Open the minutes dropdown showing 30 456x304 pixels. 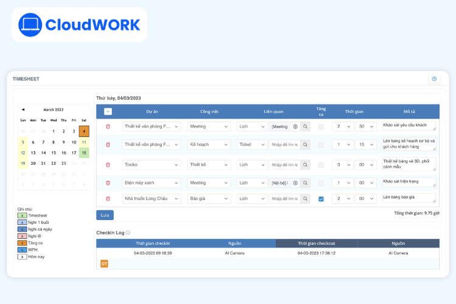pyautogui.click(x=366, y=126)
